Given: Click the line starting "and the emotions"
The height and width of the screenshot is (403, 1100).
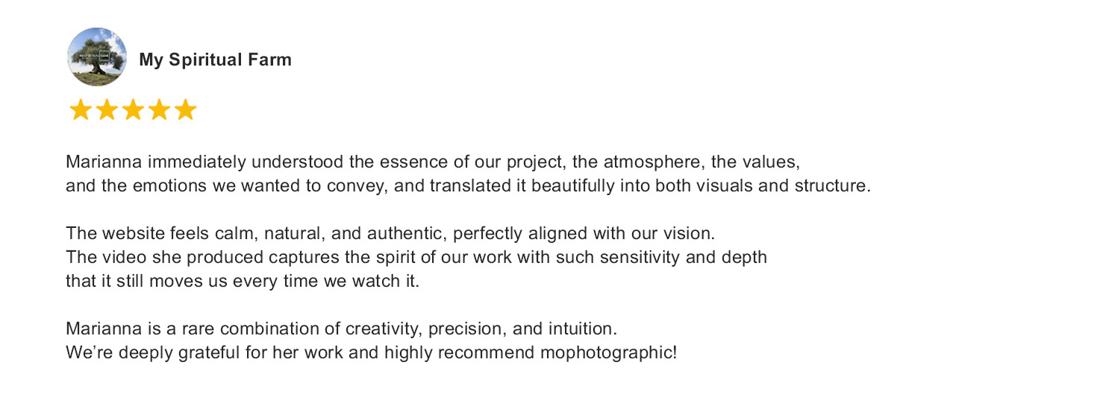Looking at the screenshot, I should 468,186.
